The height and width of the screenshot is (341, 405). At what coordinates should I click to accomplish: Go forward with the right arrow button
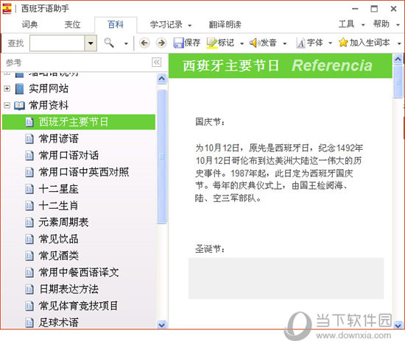point(161,43)
